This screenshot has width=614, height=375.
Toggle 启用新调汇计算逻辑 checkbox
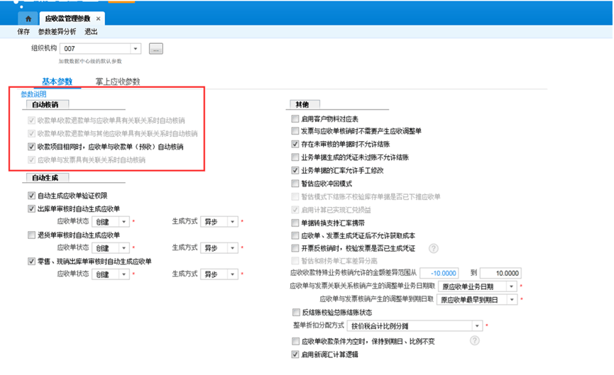(x=295, y=354)
